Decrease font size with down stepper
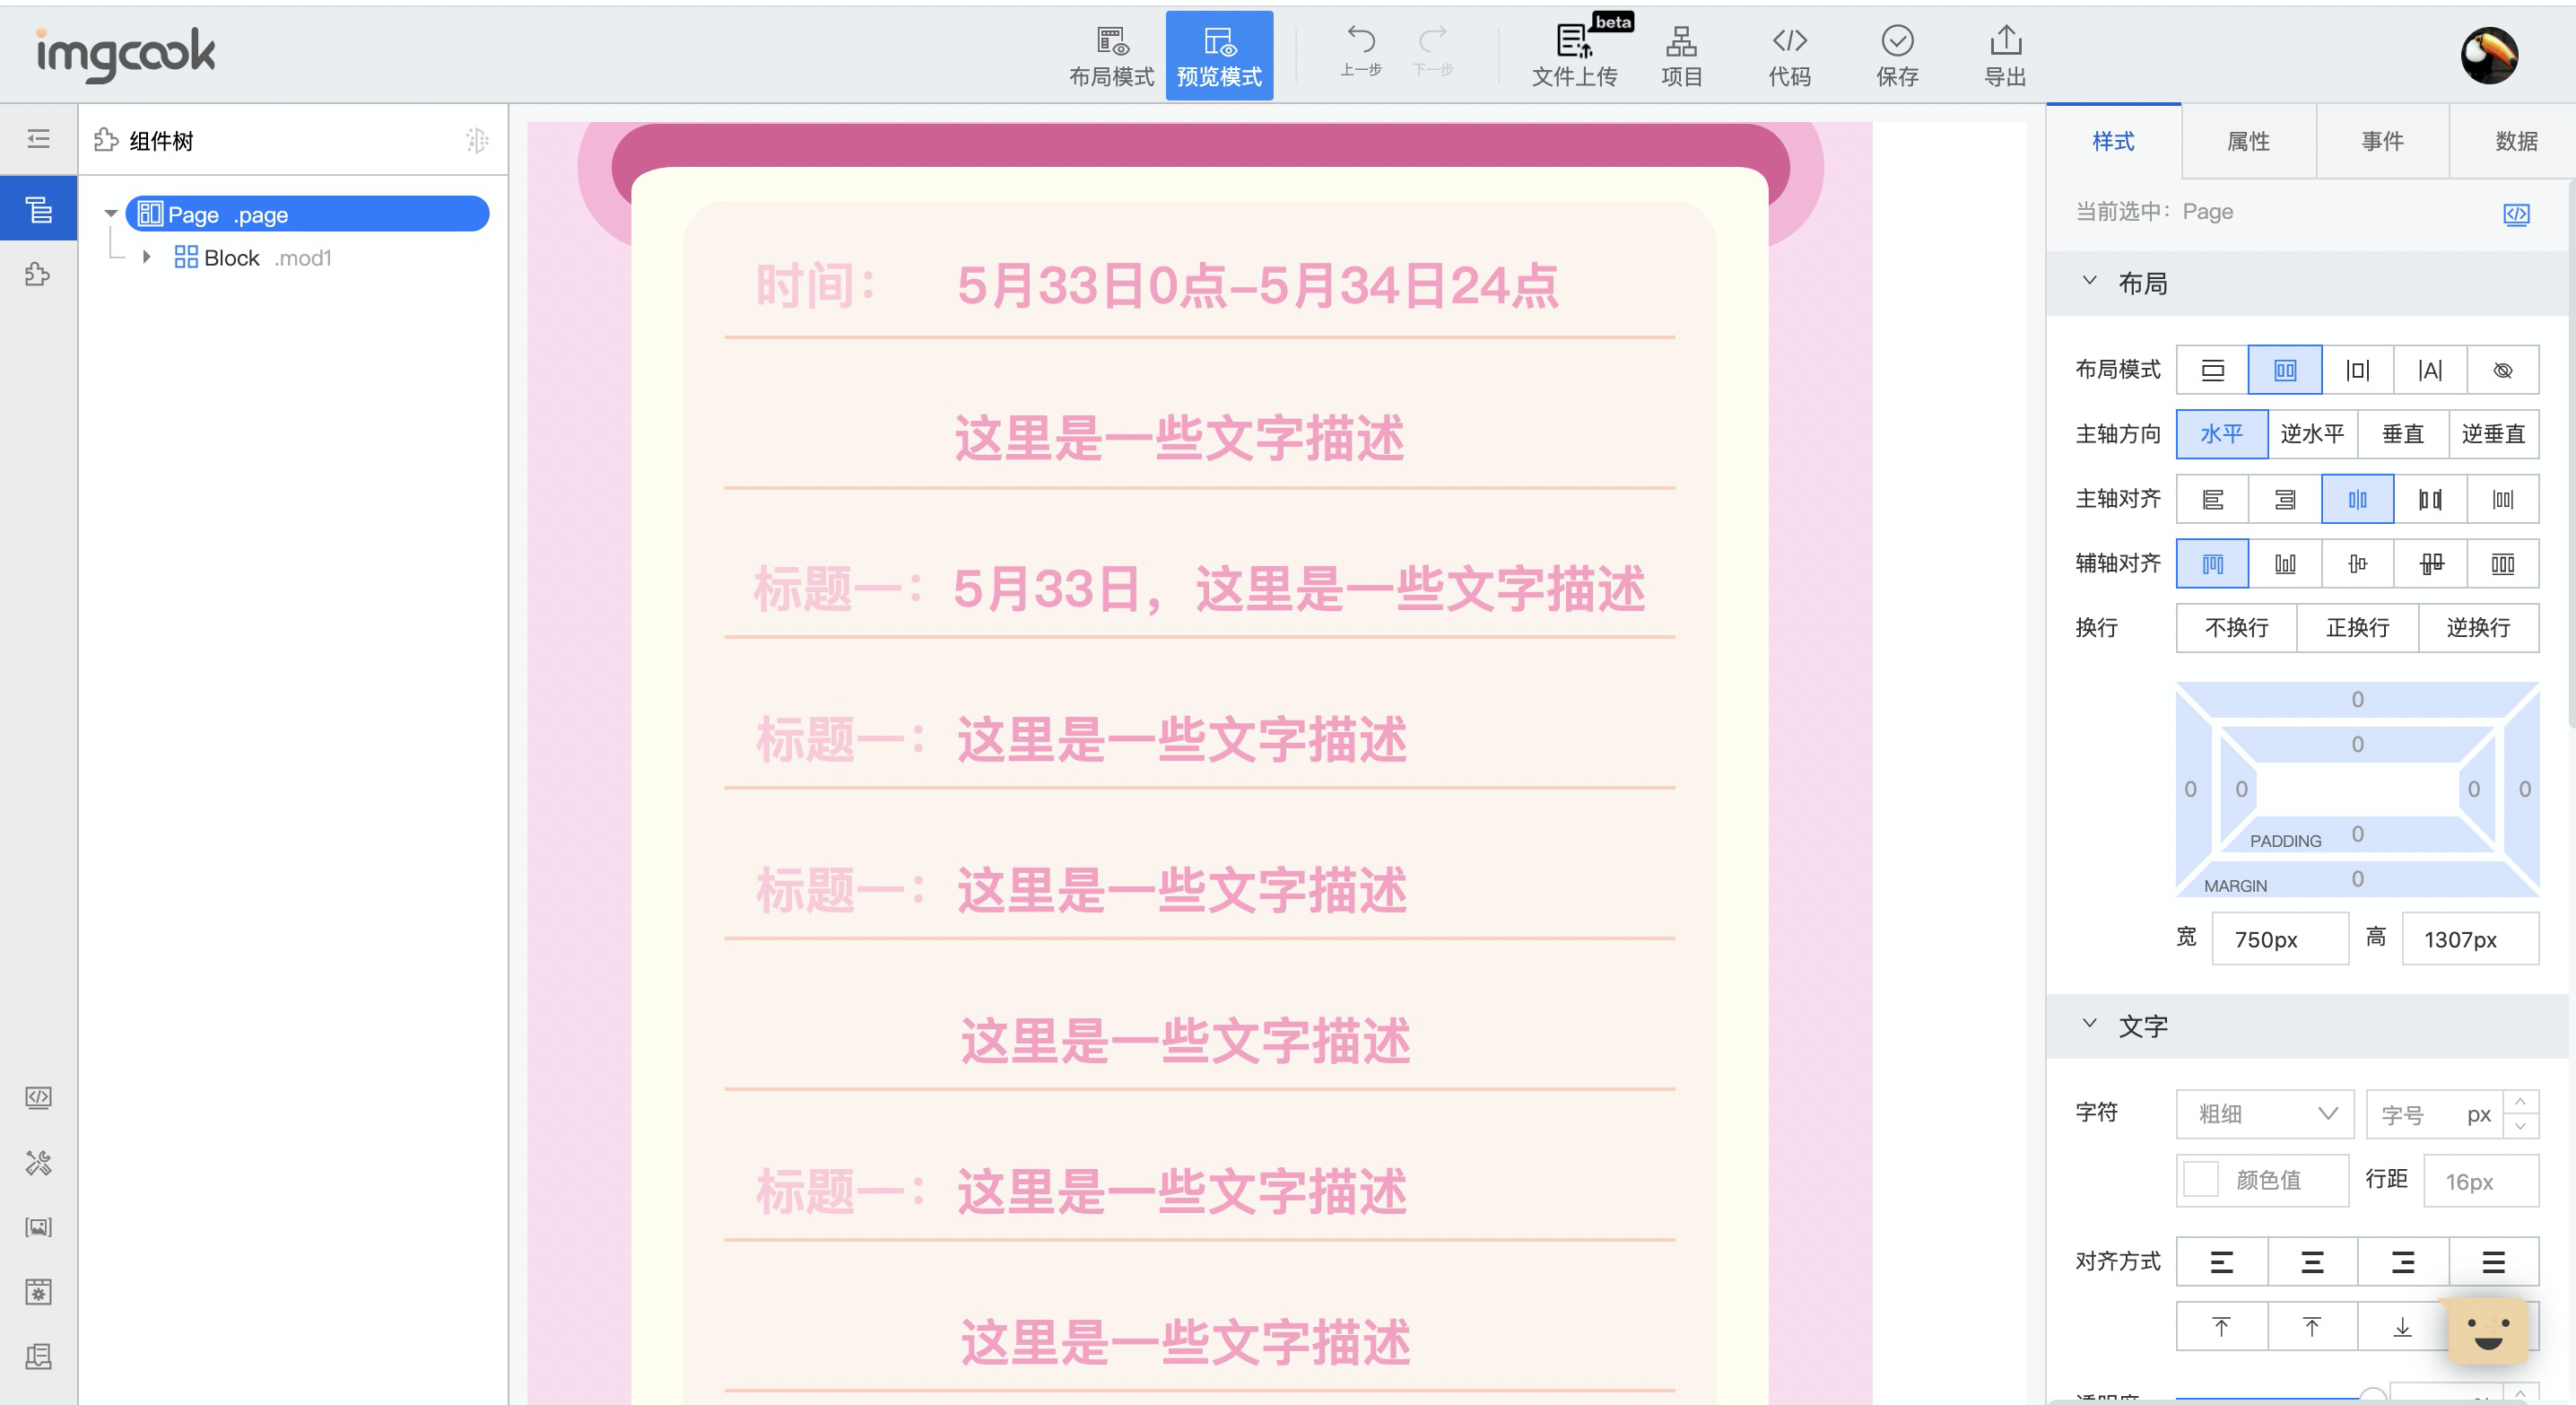 point(2520,1126)
